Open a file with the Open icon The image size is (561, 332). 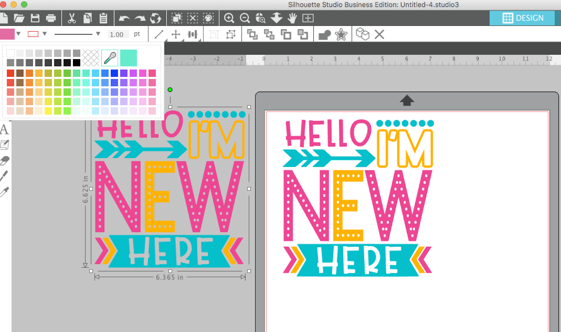(x=20, y=18)
